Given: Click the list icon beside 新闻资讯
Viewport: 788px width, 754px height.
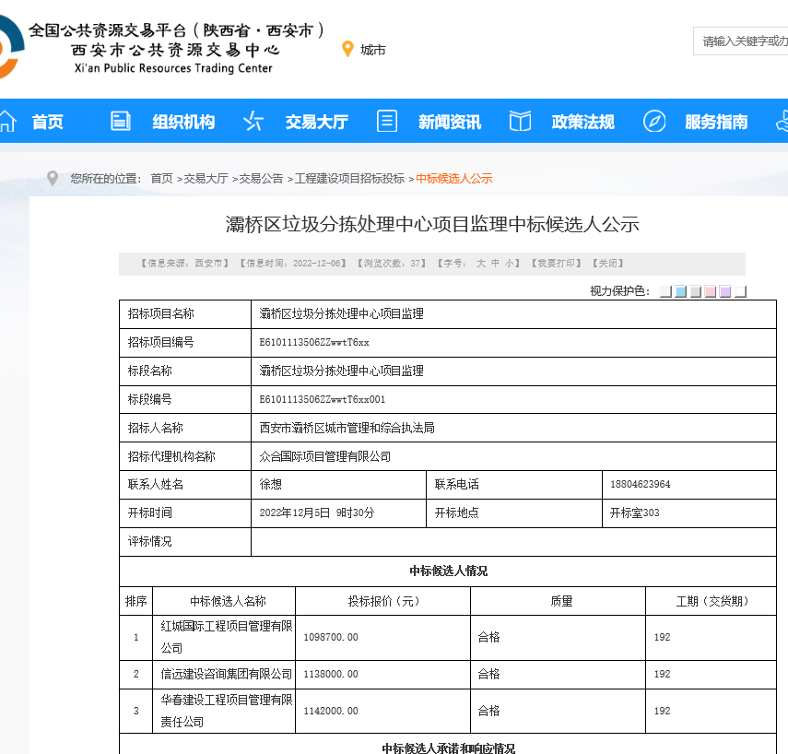Looking at the screenshot, I should (x=387, y=121).
